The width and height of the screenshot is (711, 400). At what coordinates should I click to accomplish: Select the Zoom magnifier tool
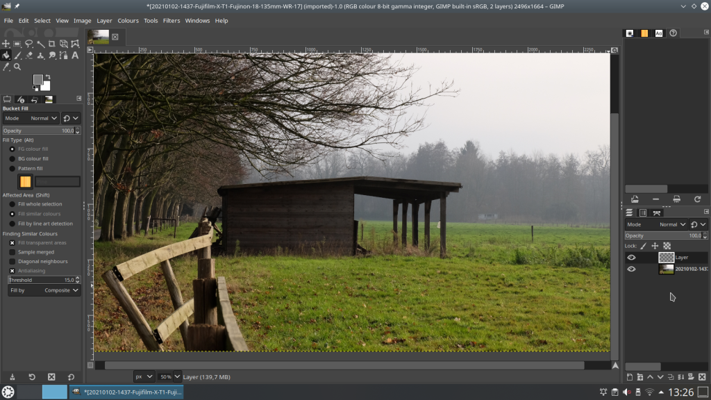pyautogui.click(x=17, y=67)
